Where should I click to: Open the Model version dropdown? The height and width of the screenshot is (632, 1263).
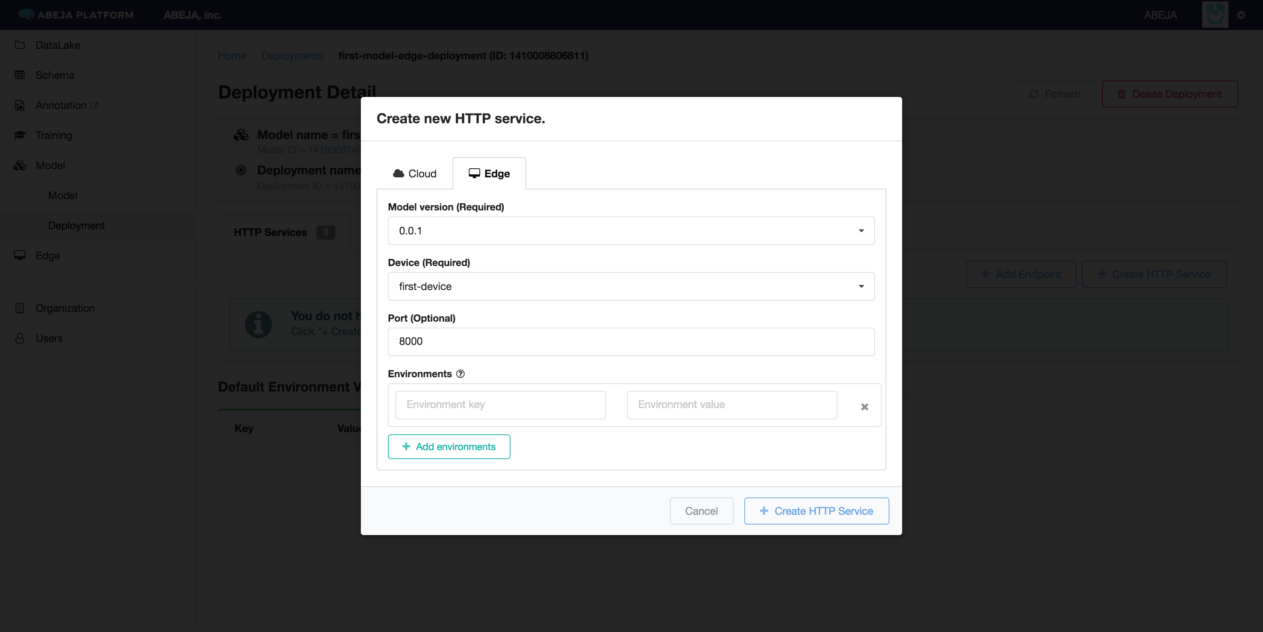(631, 231)
